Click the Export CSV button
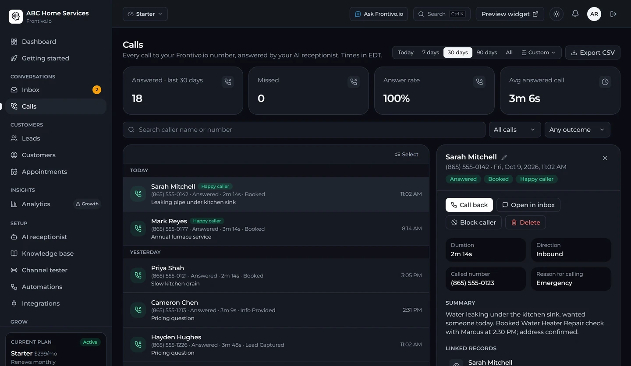 tap(593, 53)
